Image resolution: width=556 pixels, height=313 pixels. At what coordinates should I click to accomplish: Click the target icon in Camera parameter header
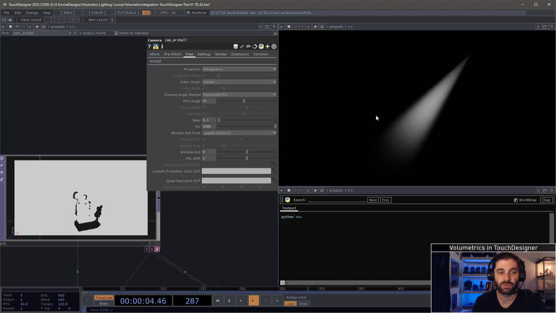pyautogui.click(x=274, y=47)
